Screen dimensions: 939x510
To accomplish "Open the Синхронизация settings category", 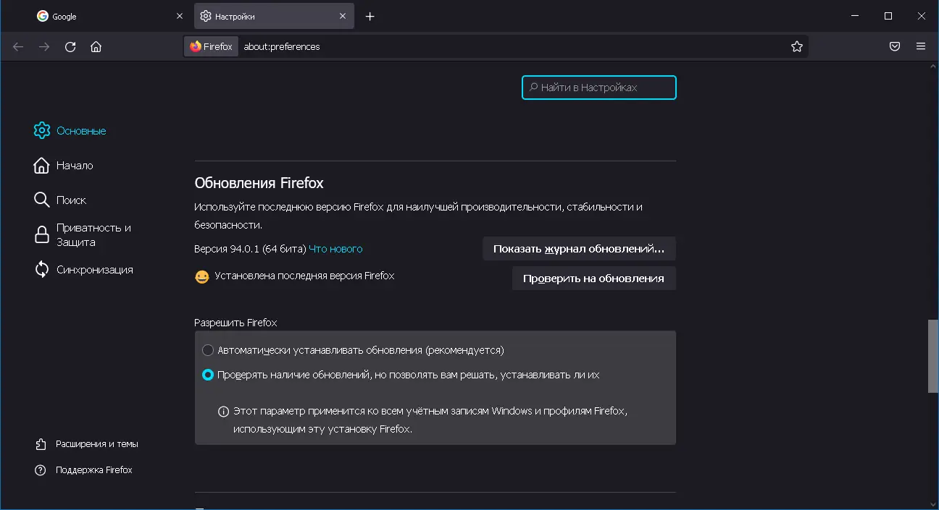I will (x=94, y=270).
